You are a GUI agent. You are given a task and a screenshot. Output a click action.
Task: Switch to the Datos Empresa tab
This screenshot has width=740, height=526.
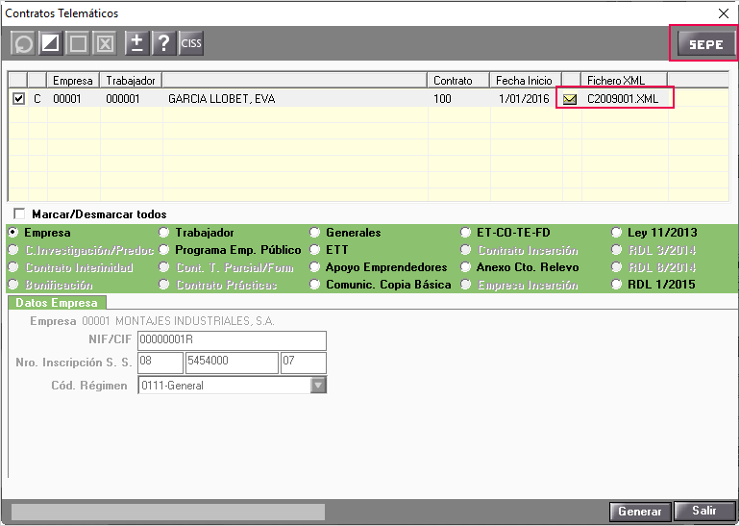(57, 303)
